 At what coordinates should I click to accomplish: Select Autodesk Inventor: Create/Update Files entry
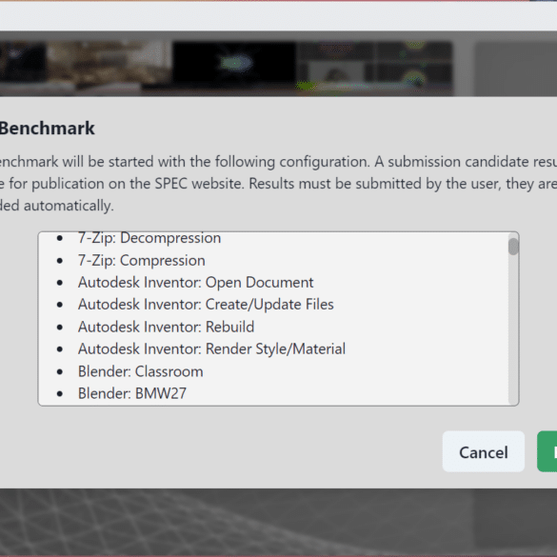(206, 305)
